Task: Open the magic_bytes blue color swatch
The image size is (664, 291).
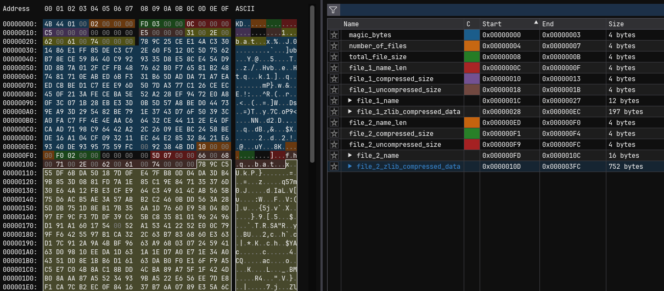Action: tap(471, 35)
